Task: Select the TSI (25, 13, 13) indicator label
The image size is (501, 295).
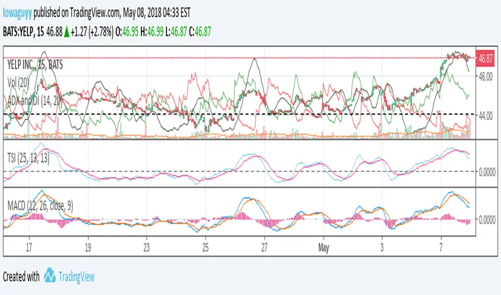Action: point(28,158)
